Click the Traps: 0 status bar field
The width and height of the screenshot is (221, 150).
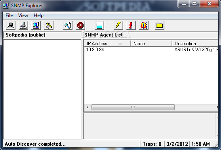click(152, 144)
